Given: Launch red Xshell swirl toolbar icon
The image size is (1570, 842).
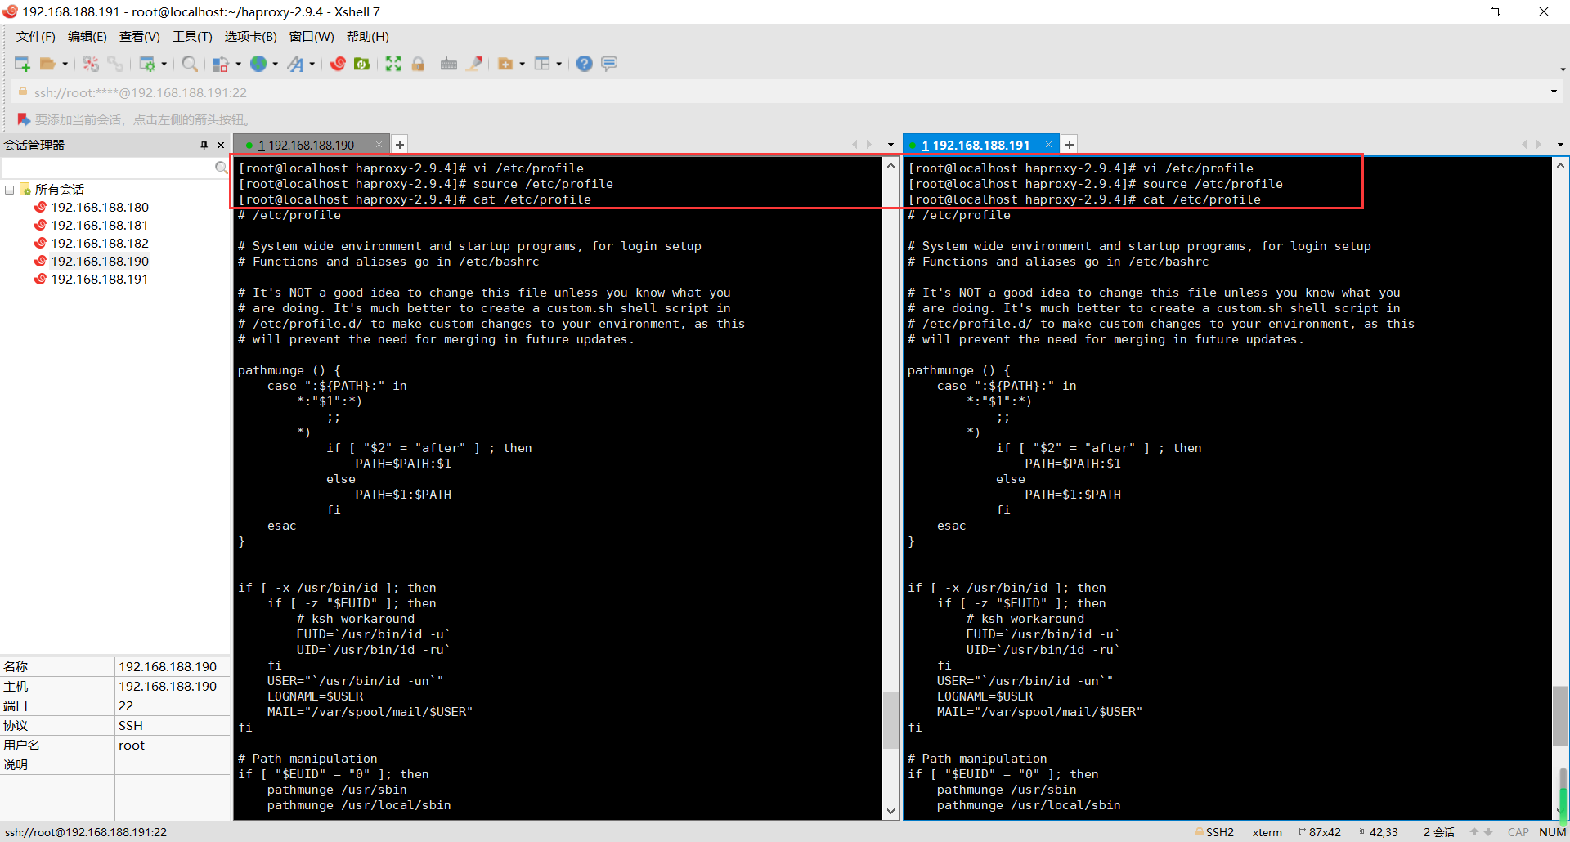Looking at the screenshot, I should pyautogui.click(x=338, y=64).
